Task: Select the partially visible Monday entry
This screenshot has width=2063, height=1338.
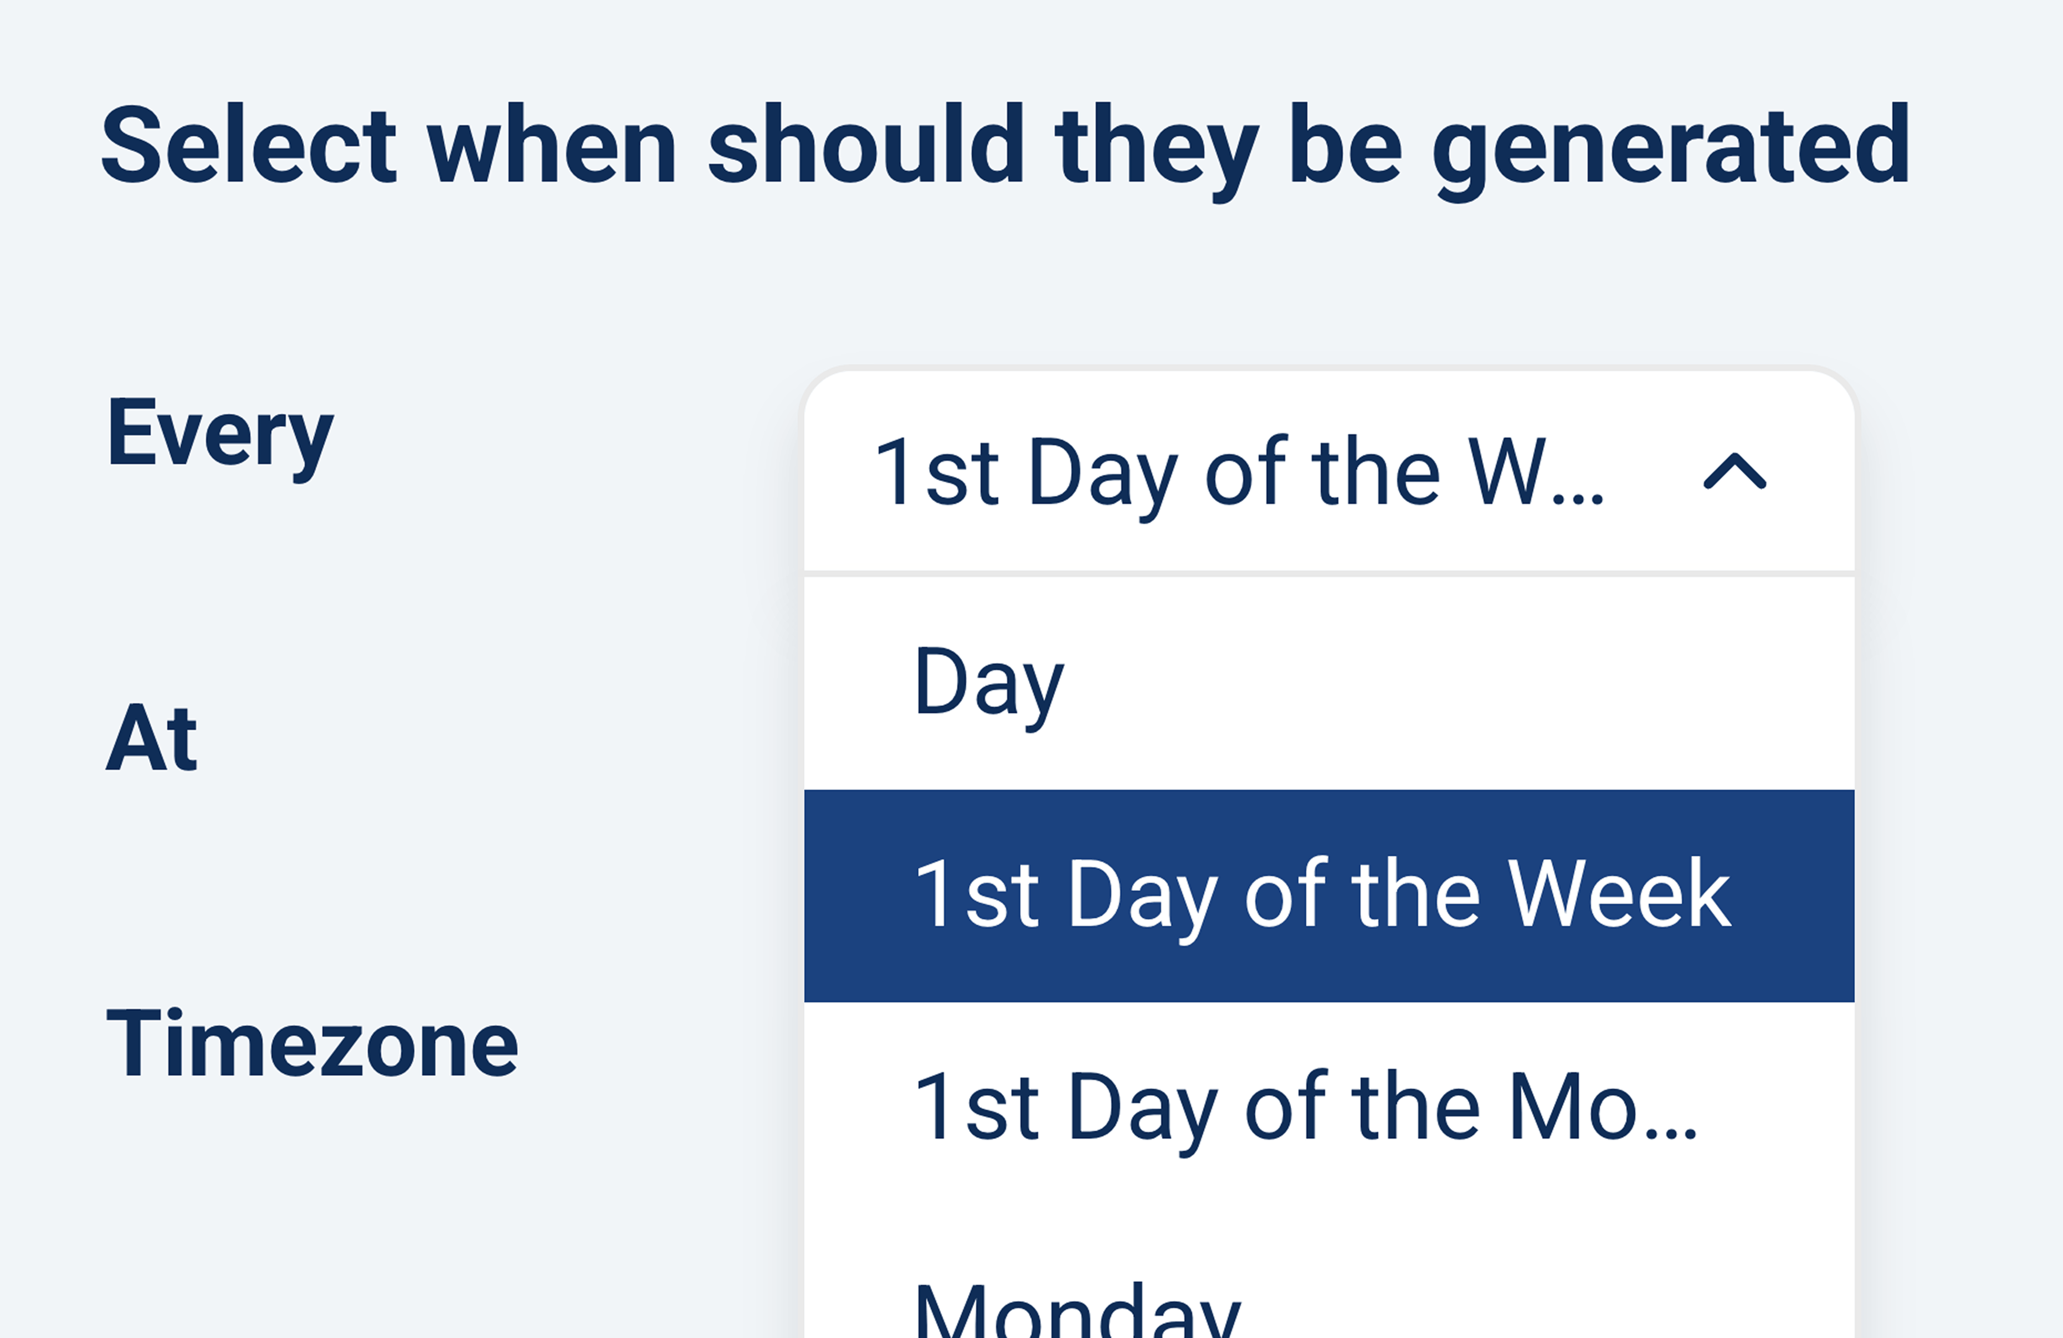Action: [1077, 1313]
